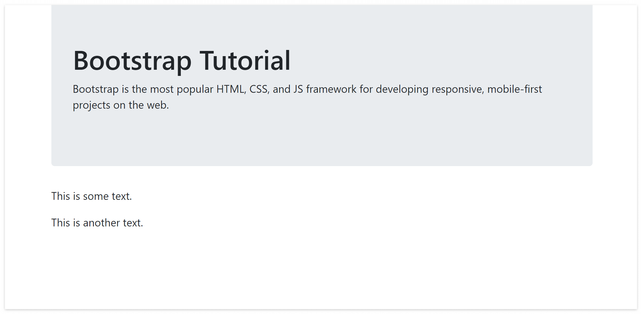Click the paragraph starting "Bootstrap is the most popular"
The image size is (642, 314).
point(307,97)
